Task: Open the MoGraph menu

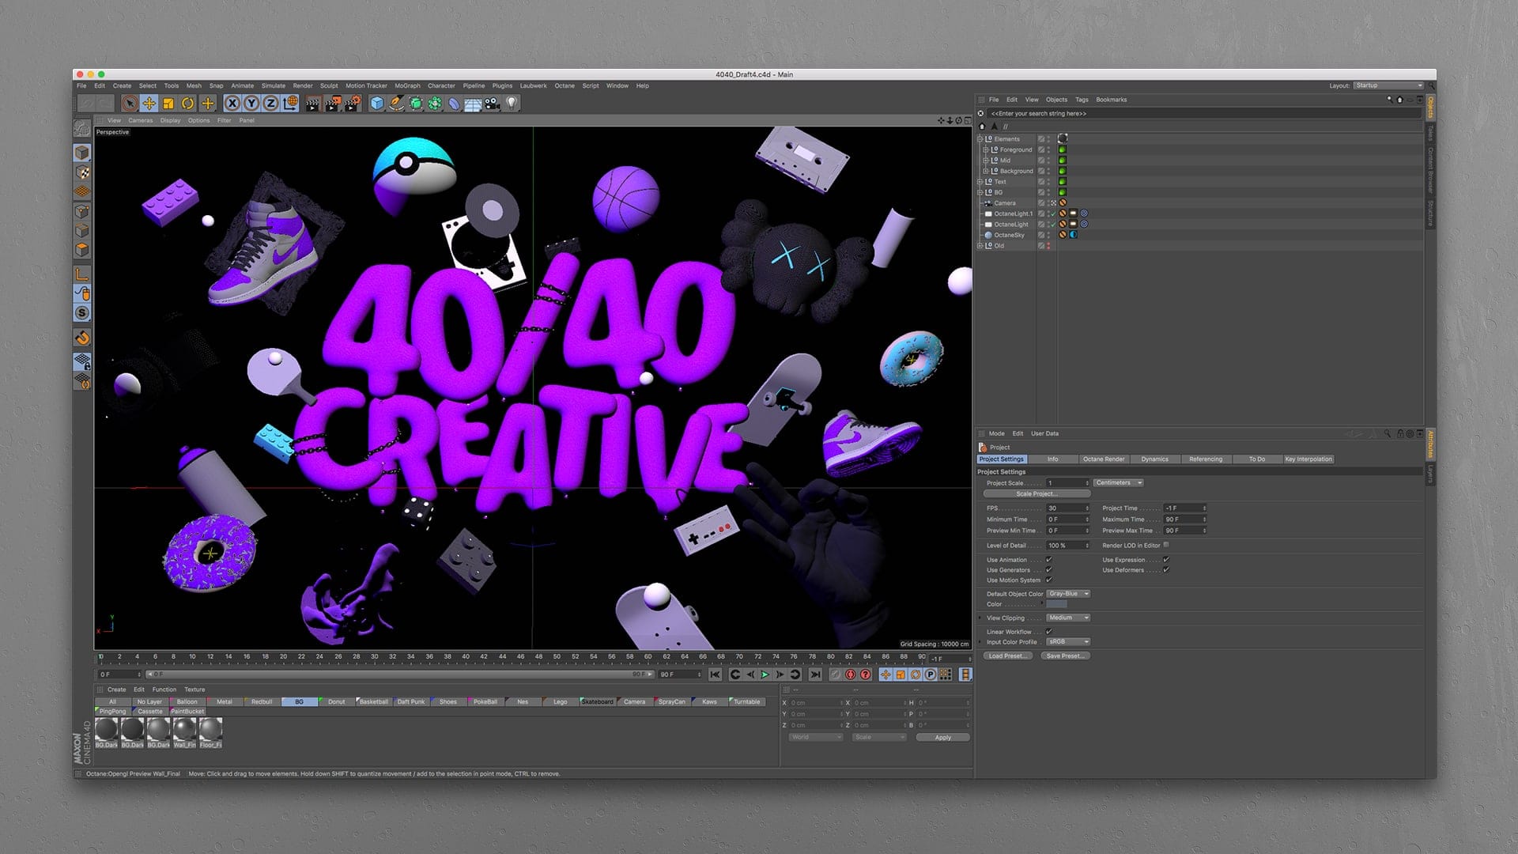Action: (407, 85)
